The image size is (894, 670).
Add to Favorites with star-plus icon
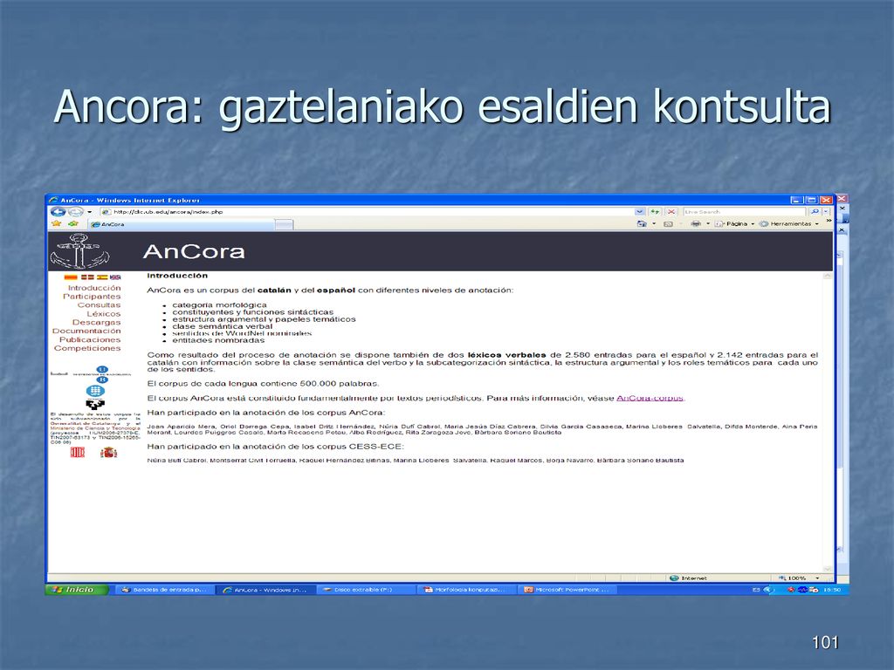[x=73, y=224]
